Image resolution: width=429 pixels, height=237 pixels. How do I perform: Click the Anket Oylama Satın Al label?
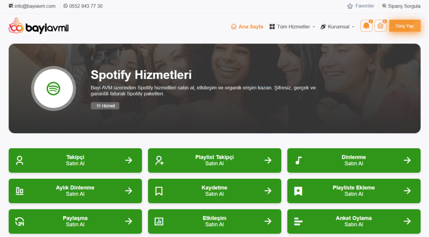tap(354, 222)
